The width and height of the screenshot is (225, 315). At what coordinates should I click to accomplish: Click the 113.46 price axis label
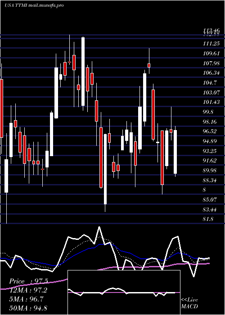[211, 31]
